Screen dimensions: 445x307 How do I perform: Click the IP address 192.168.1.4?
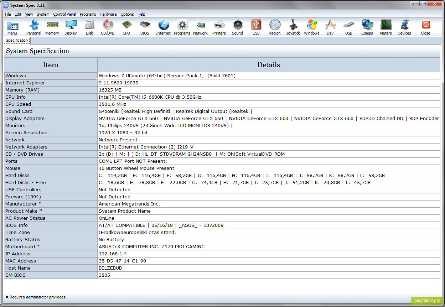coord(113,254)
